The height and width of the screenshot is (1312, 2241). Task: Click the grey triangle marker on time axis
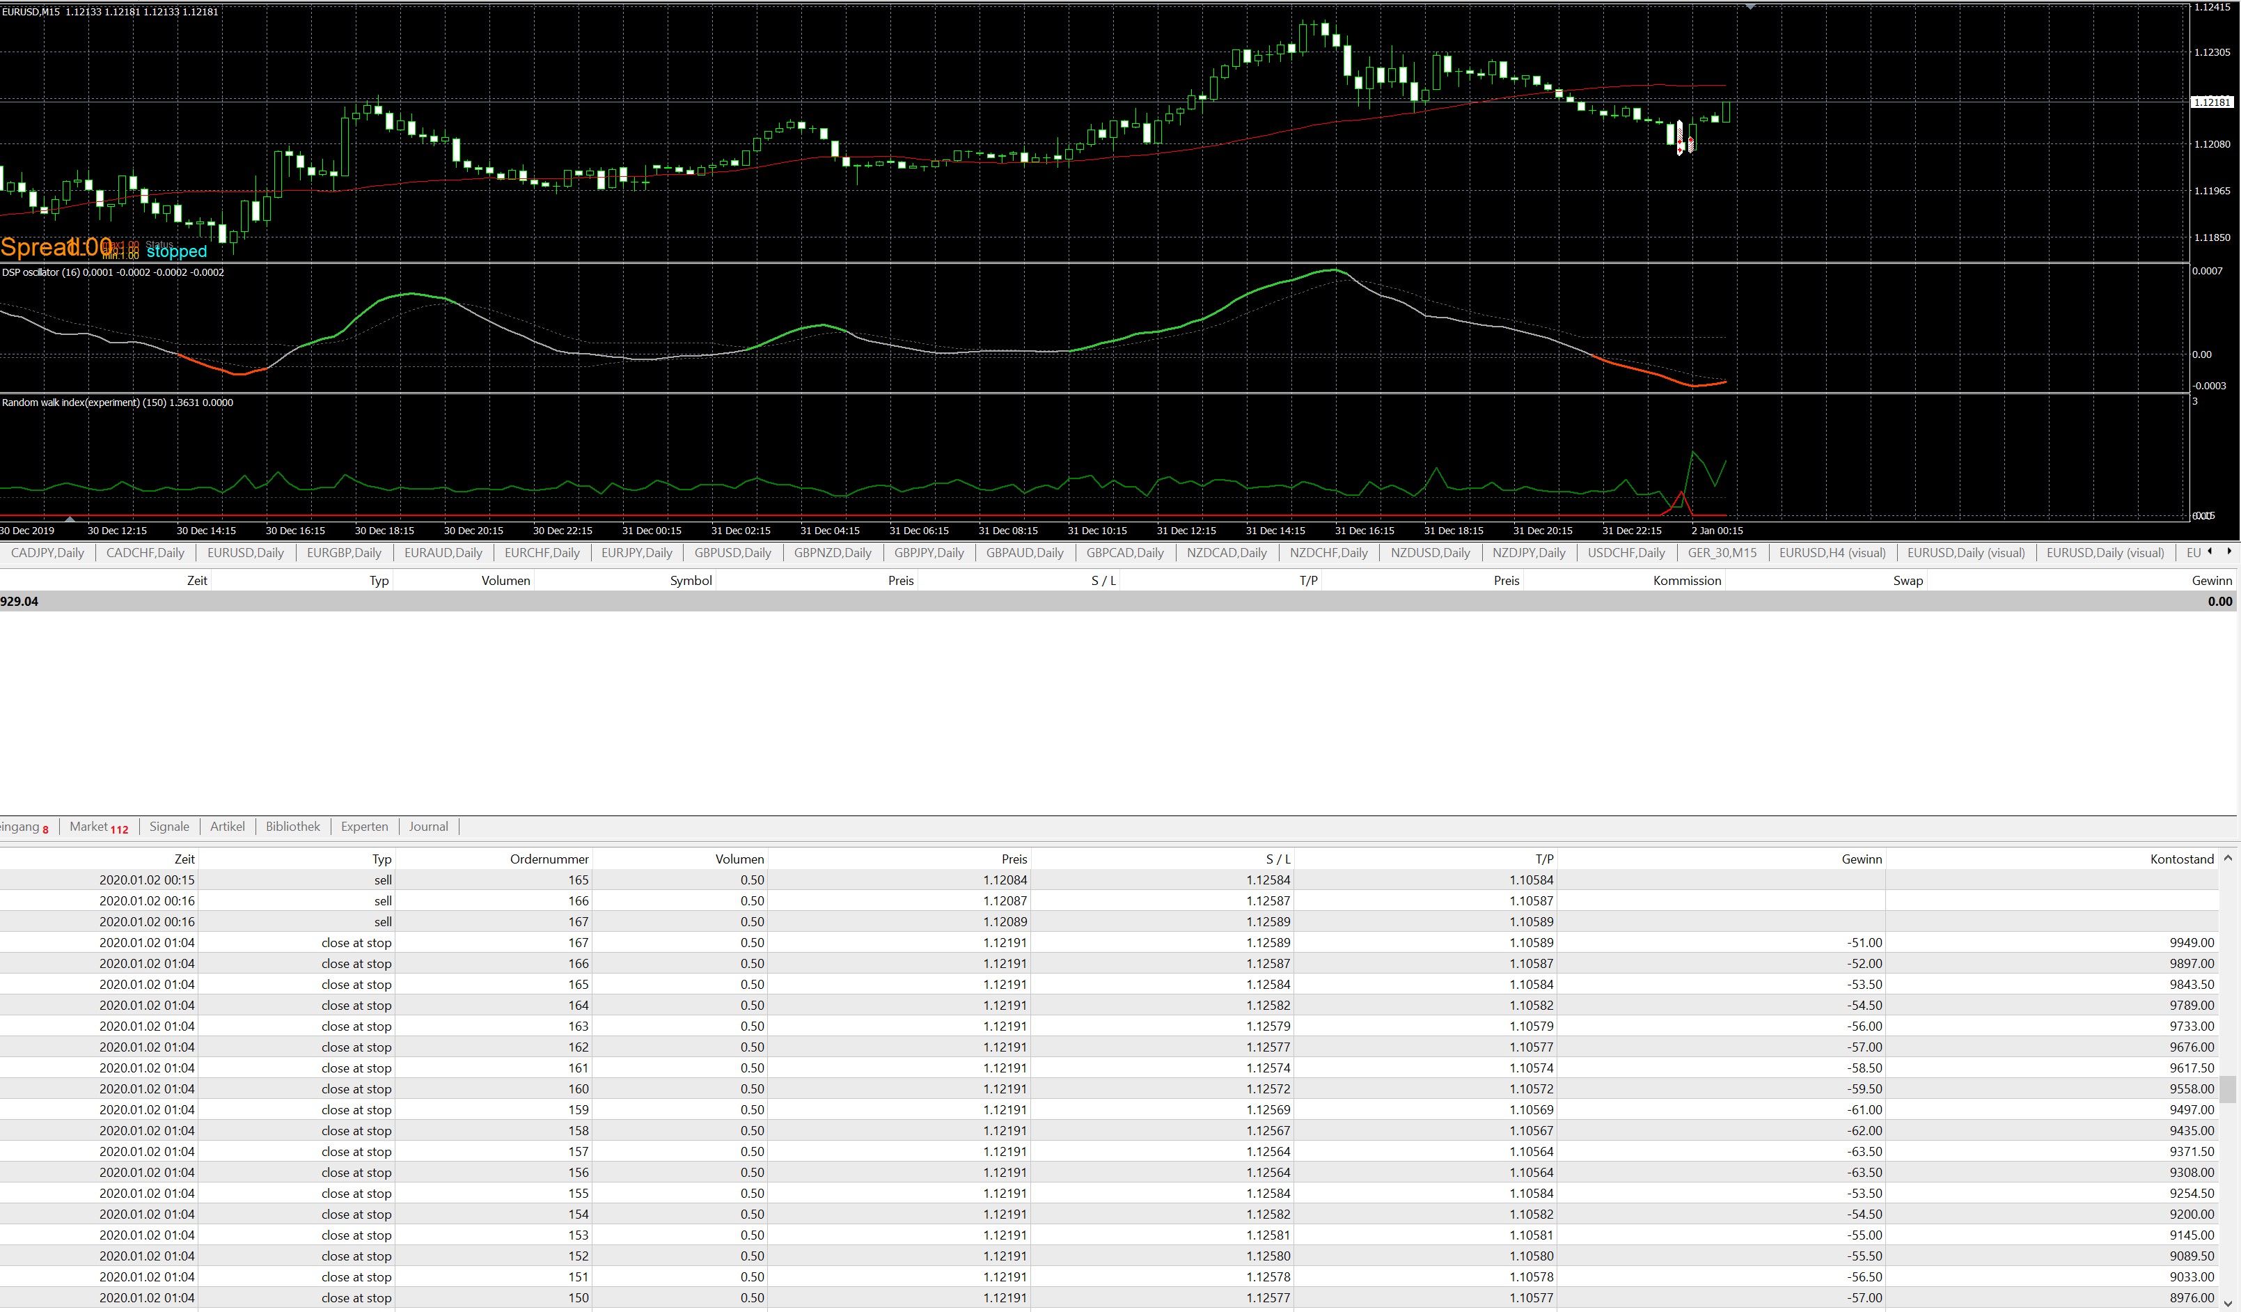[70, 519]
